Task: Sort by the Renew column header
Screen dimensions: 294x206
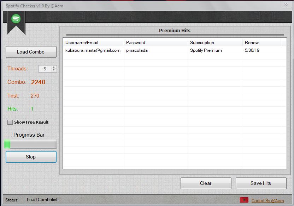Action: pos(262,43)
